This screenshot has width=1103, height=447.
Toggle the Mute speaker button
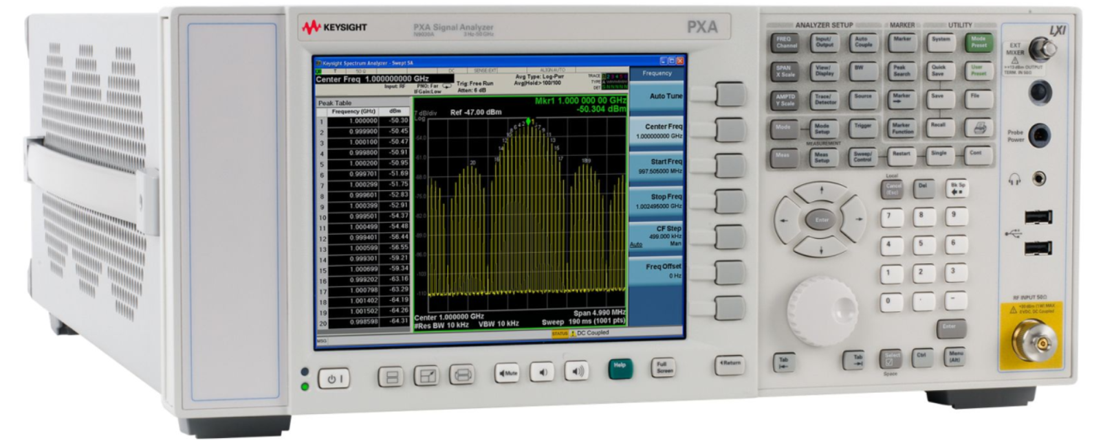[x=507, y=373]
